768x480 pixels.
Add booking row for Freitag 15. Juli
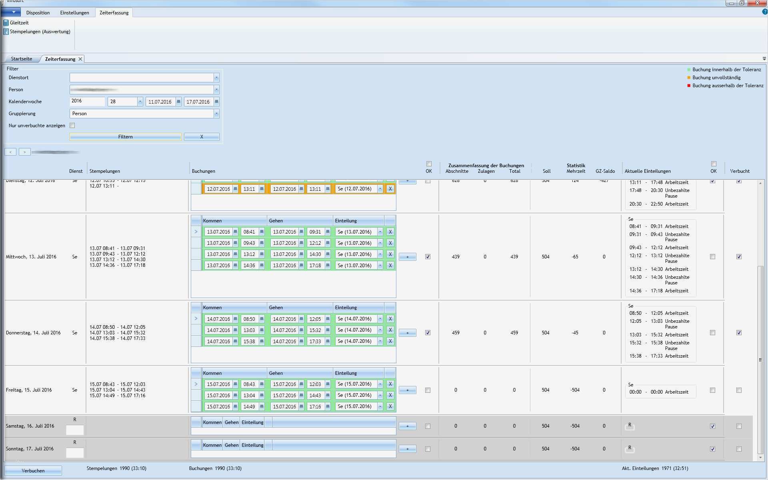point(407,390)
